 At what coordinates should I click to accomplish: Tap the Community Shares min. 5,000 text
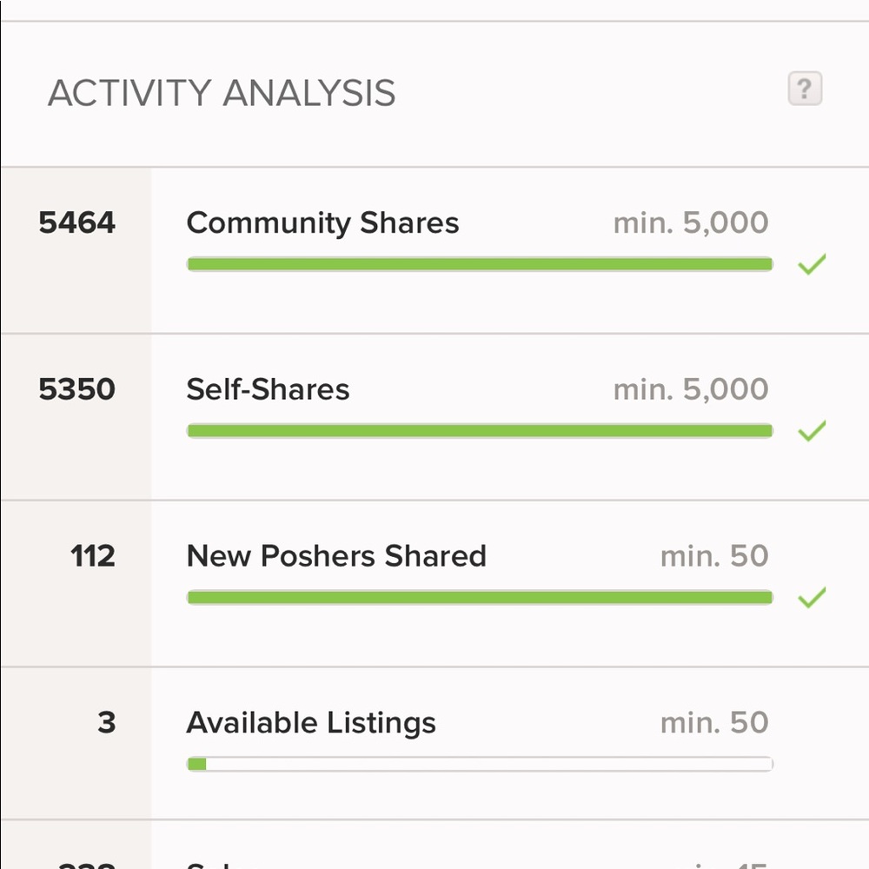691,222
